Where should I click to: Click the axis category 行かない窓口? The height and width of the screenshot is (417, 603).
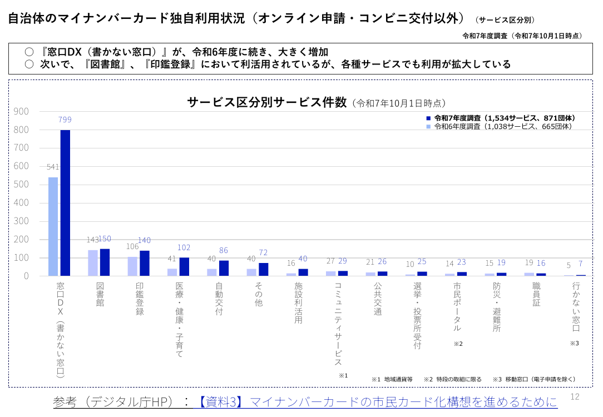coord(576,307)
